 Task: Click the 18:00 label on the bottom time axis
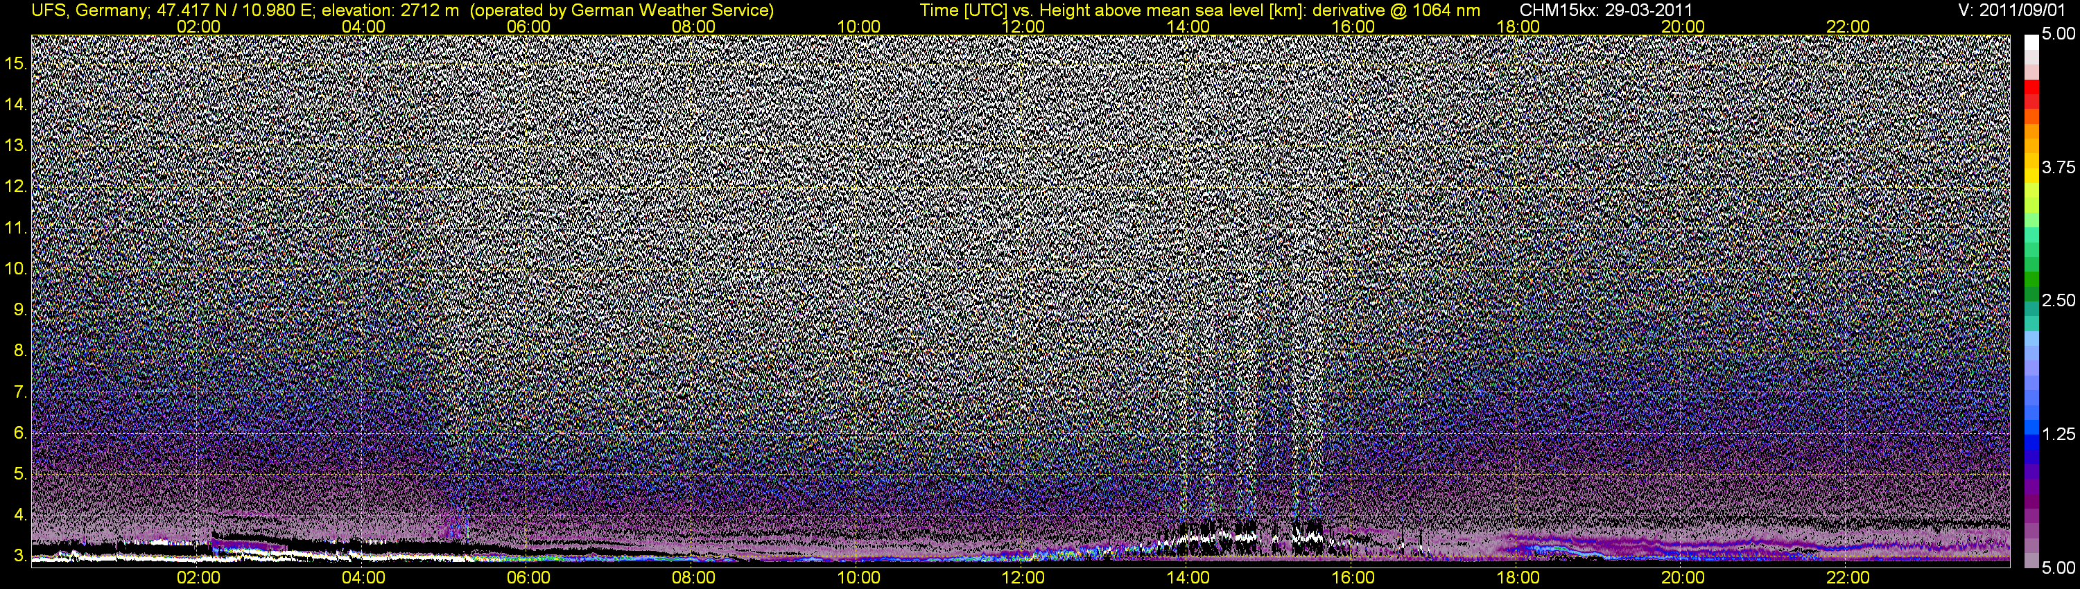coord(1518,578)
